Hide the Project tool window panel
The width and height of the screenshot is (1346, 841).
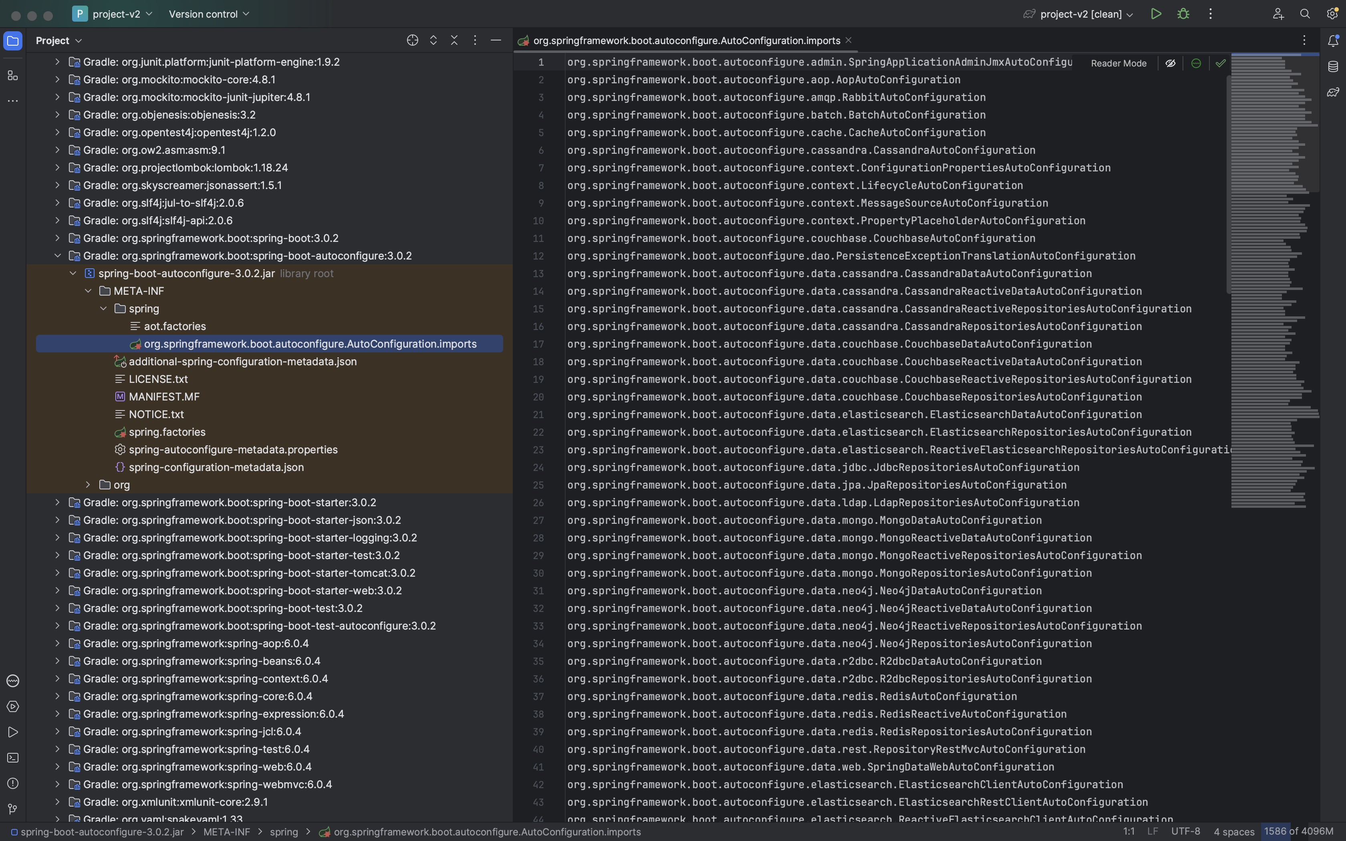pyautogui.click(x=496, y=40)
